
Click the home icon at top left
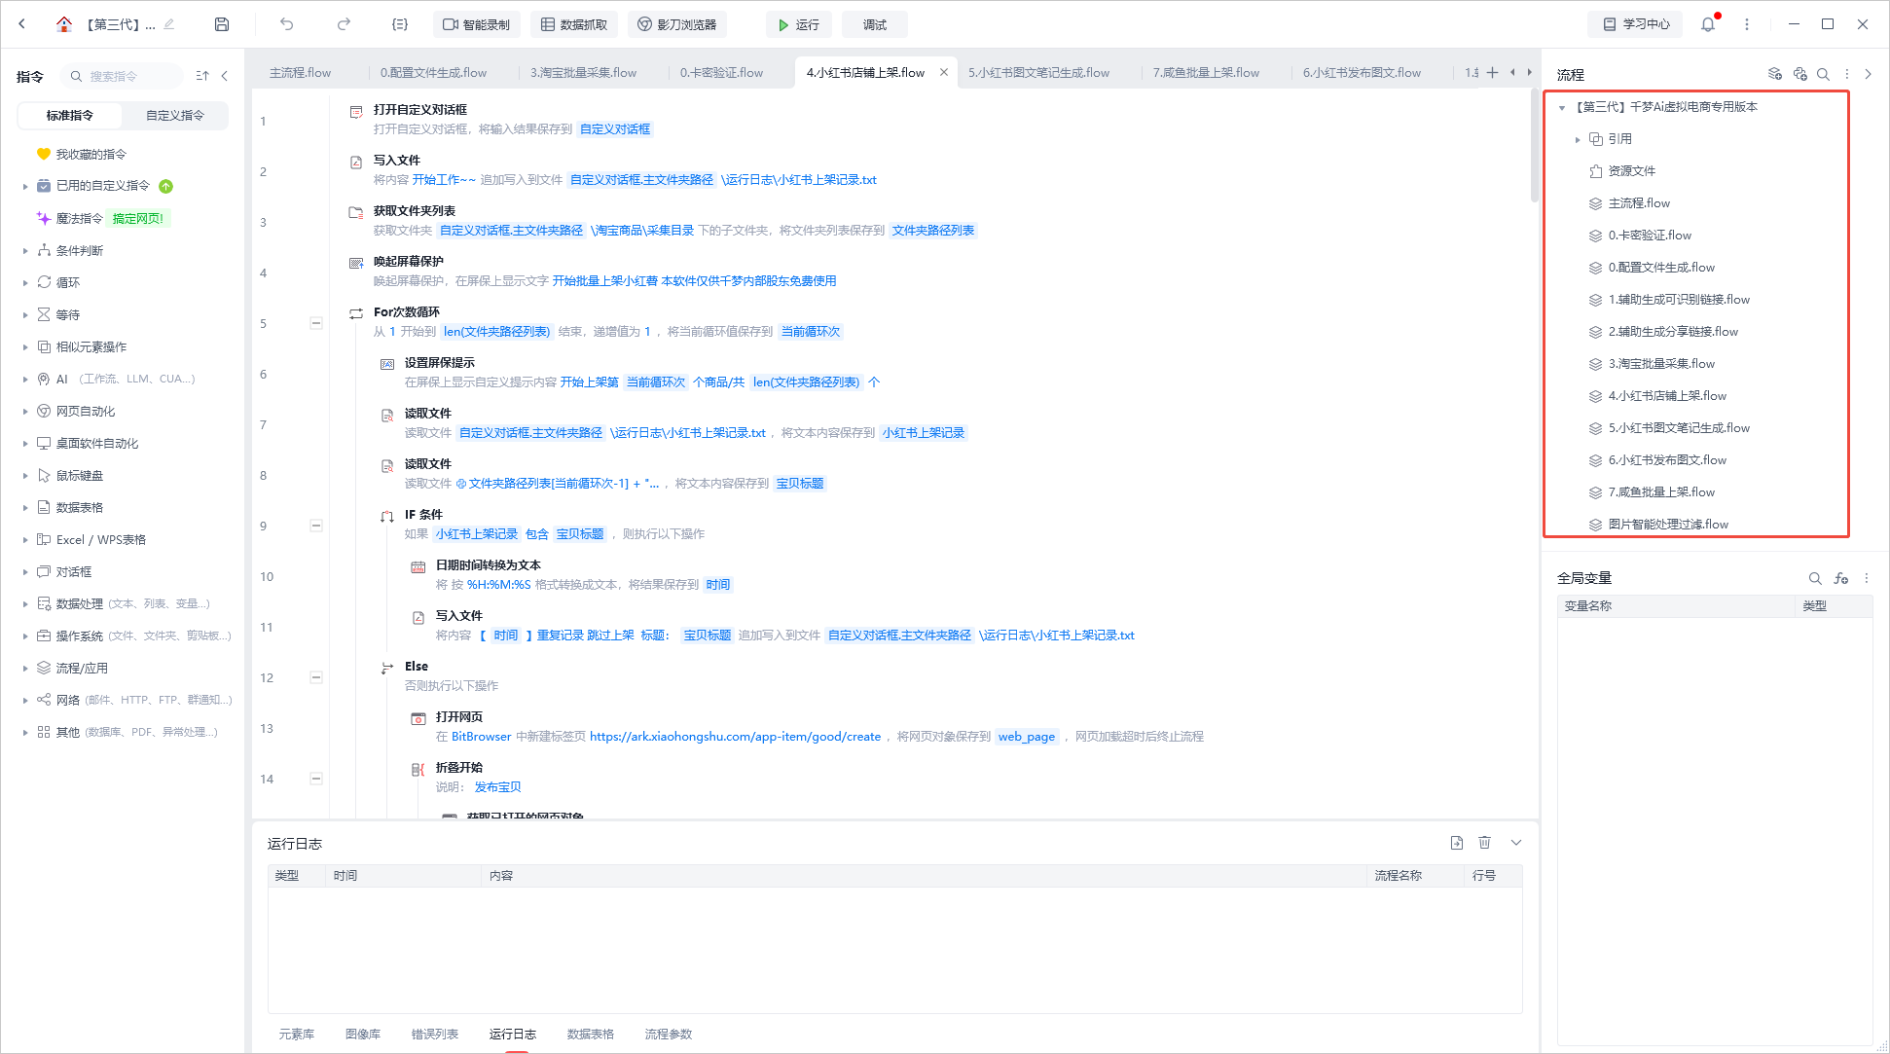click(x=64, y=24)
